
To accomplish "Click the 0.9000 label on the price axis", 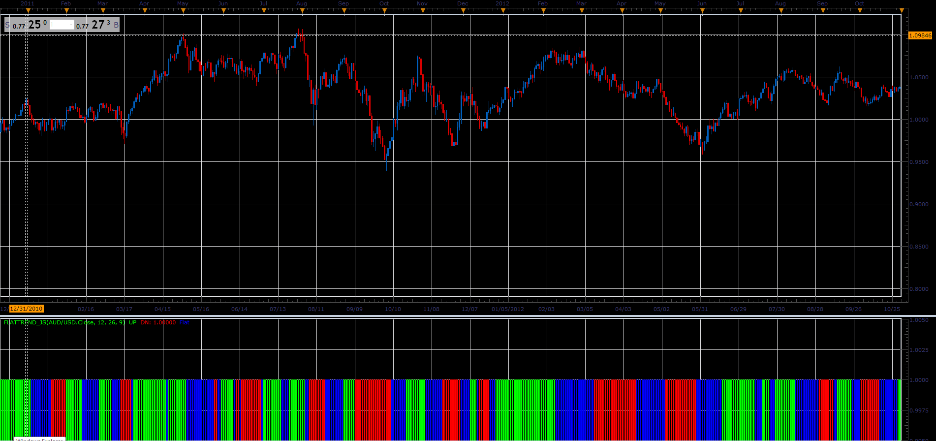I will pyautogui.click(x=919, y=204).
